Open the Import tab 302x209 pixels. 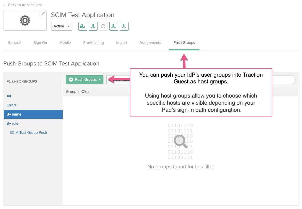point(121,42)
